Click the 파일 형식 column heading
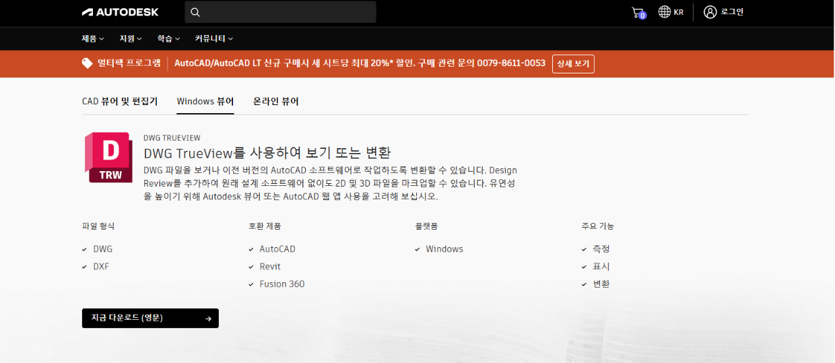The height and width of the screenshot is (363, 835). coord(98,226)
